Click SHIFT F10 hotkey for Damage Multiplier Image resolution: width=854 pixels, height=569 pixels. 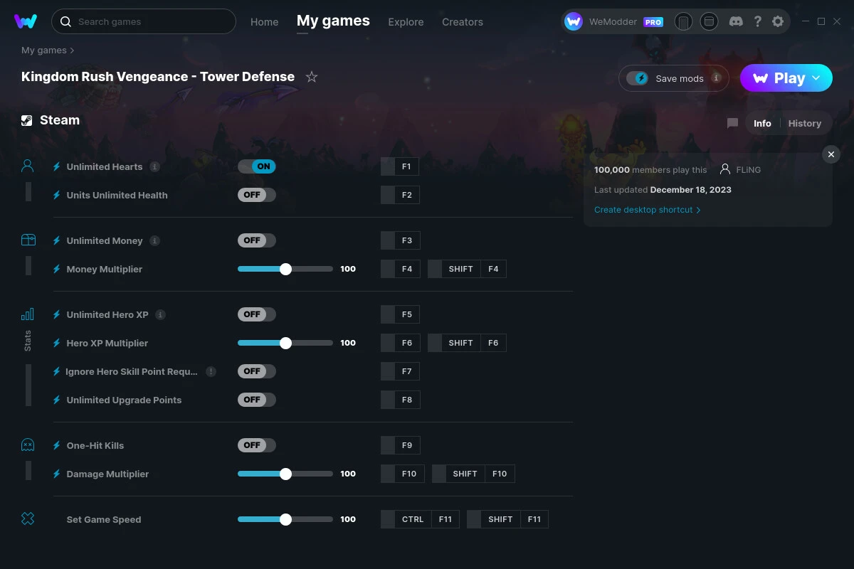473,474
